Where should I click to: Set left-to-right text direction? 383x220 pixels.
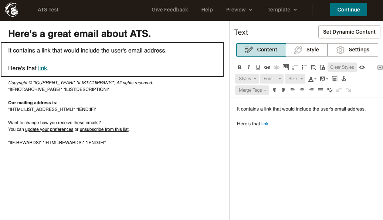[x=274, y=90]
